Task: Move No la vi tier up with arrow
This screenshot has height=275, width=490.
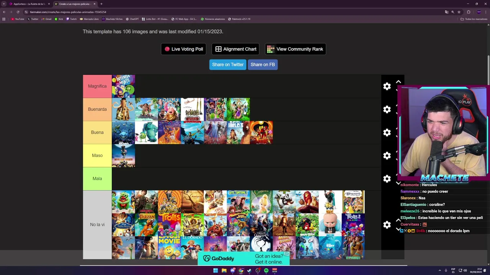Action: (399, 220)
